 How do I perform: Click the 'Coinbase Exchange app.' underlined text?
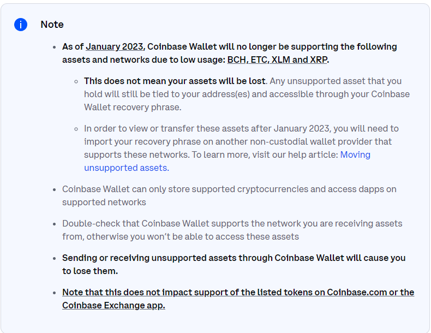[113, 306]
